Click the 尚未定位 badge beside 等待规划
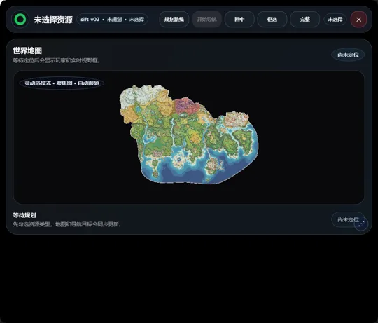 pyautogui.click(x=348, y=220)
